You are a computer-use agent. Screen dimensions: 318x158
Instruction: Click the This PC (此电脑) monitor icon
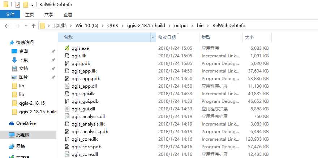12,135
